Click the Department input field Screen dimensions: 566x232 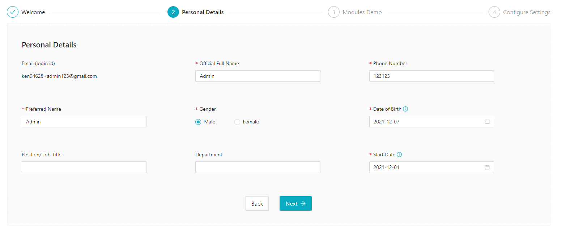click(258, 167)
